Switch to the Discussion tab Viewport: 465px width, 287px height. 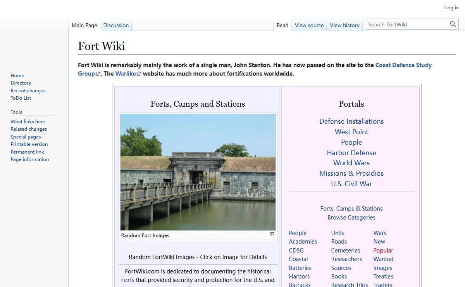(x=116, y=25)
